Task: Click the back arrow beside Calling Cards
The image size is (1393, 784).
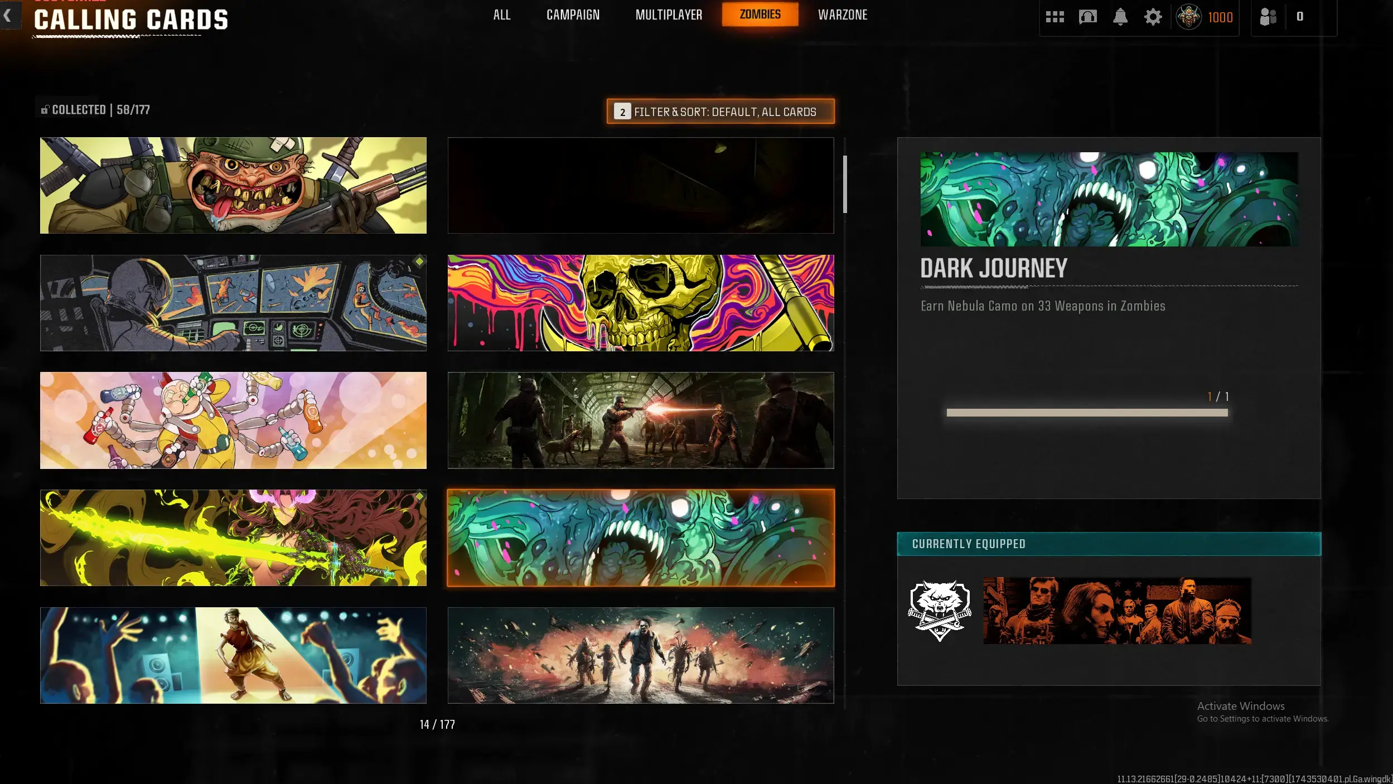Action: coord(8,16)
